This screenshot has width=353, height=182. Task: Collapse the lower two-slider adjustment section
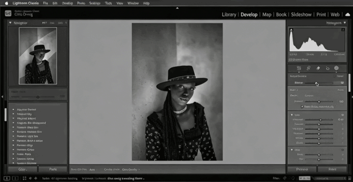[x=292, y=150]
